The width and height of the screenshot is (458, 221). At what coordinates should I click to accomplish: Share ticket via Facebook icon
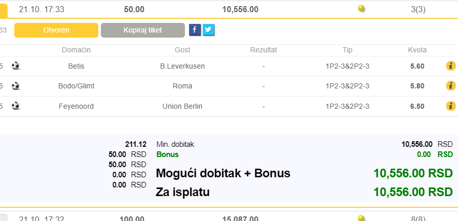coord(195,30)
